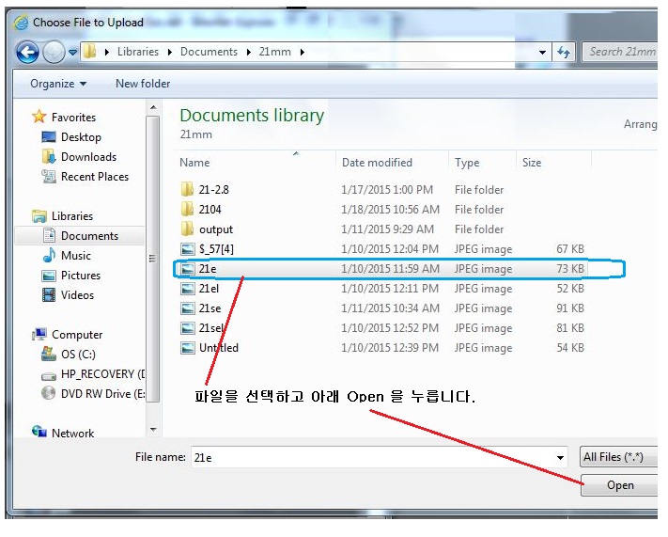Click navigation pane scrollbar thumb
The image size is (668, 537).
point(152,259)
